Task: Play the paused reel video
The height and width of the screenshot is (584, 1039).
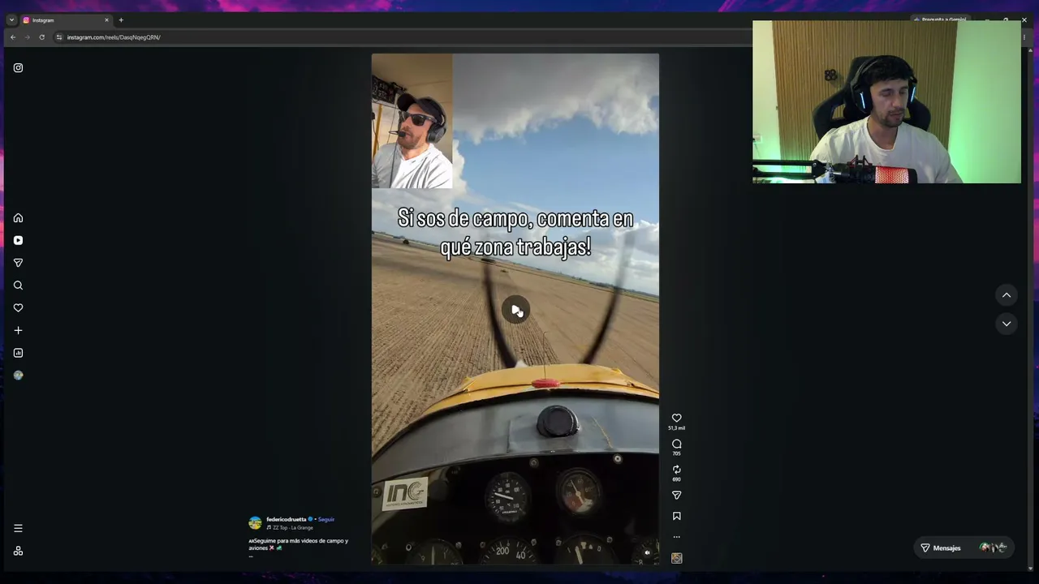Action: pos(515,310)
